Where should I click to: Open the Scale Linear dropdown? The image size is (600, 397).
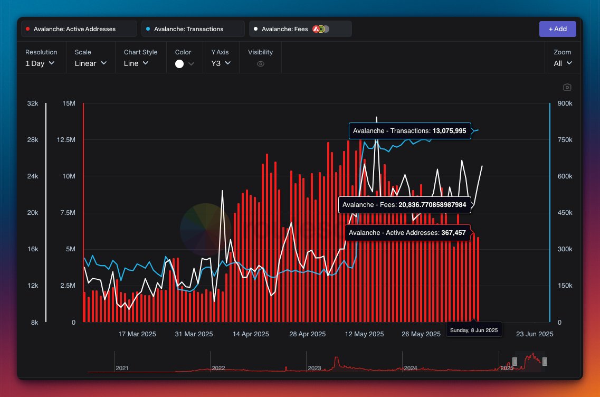point(91,63)
